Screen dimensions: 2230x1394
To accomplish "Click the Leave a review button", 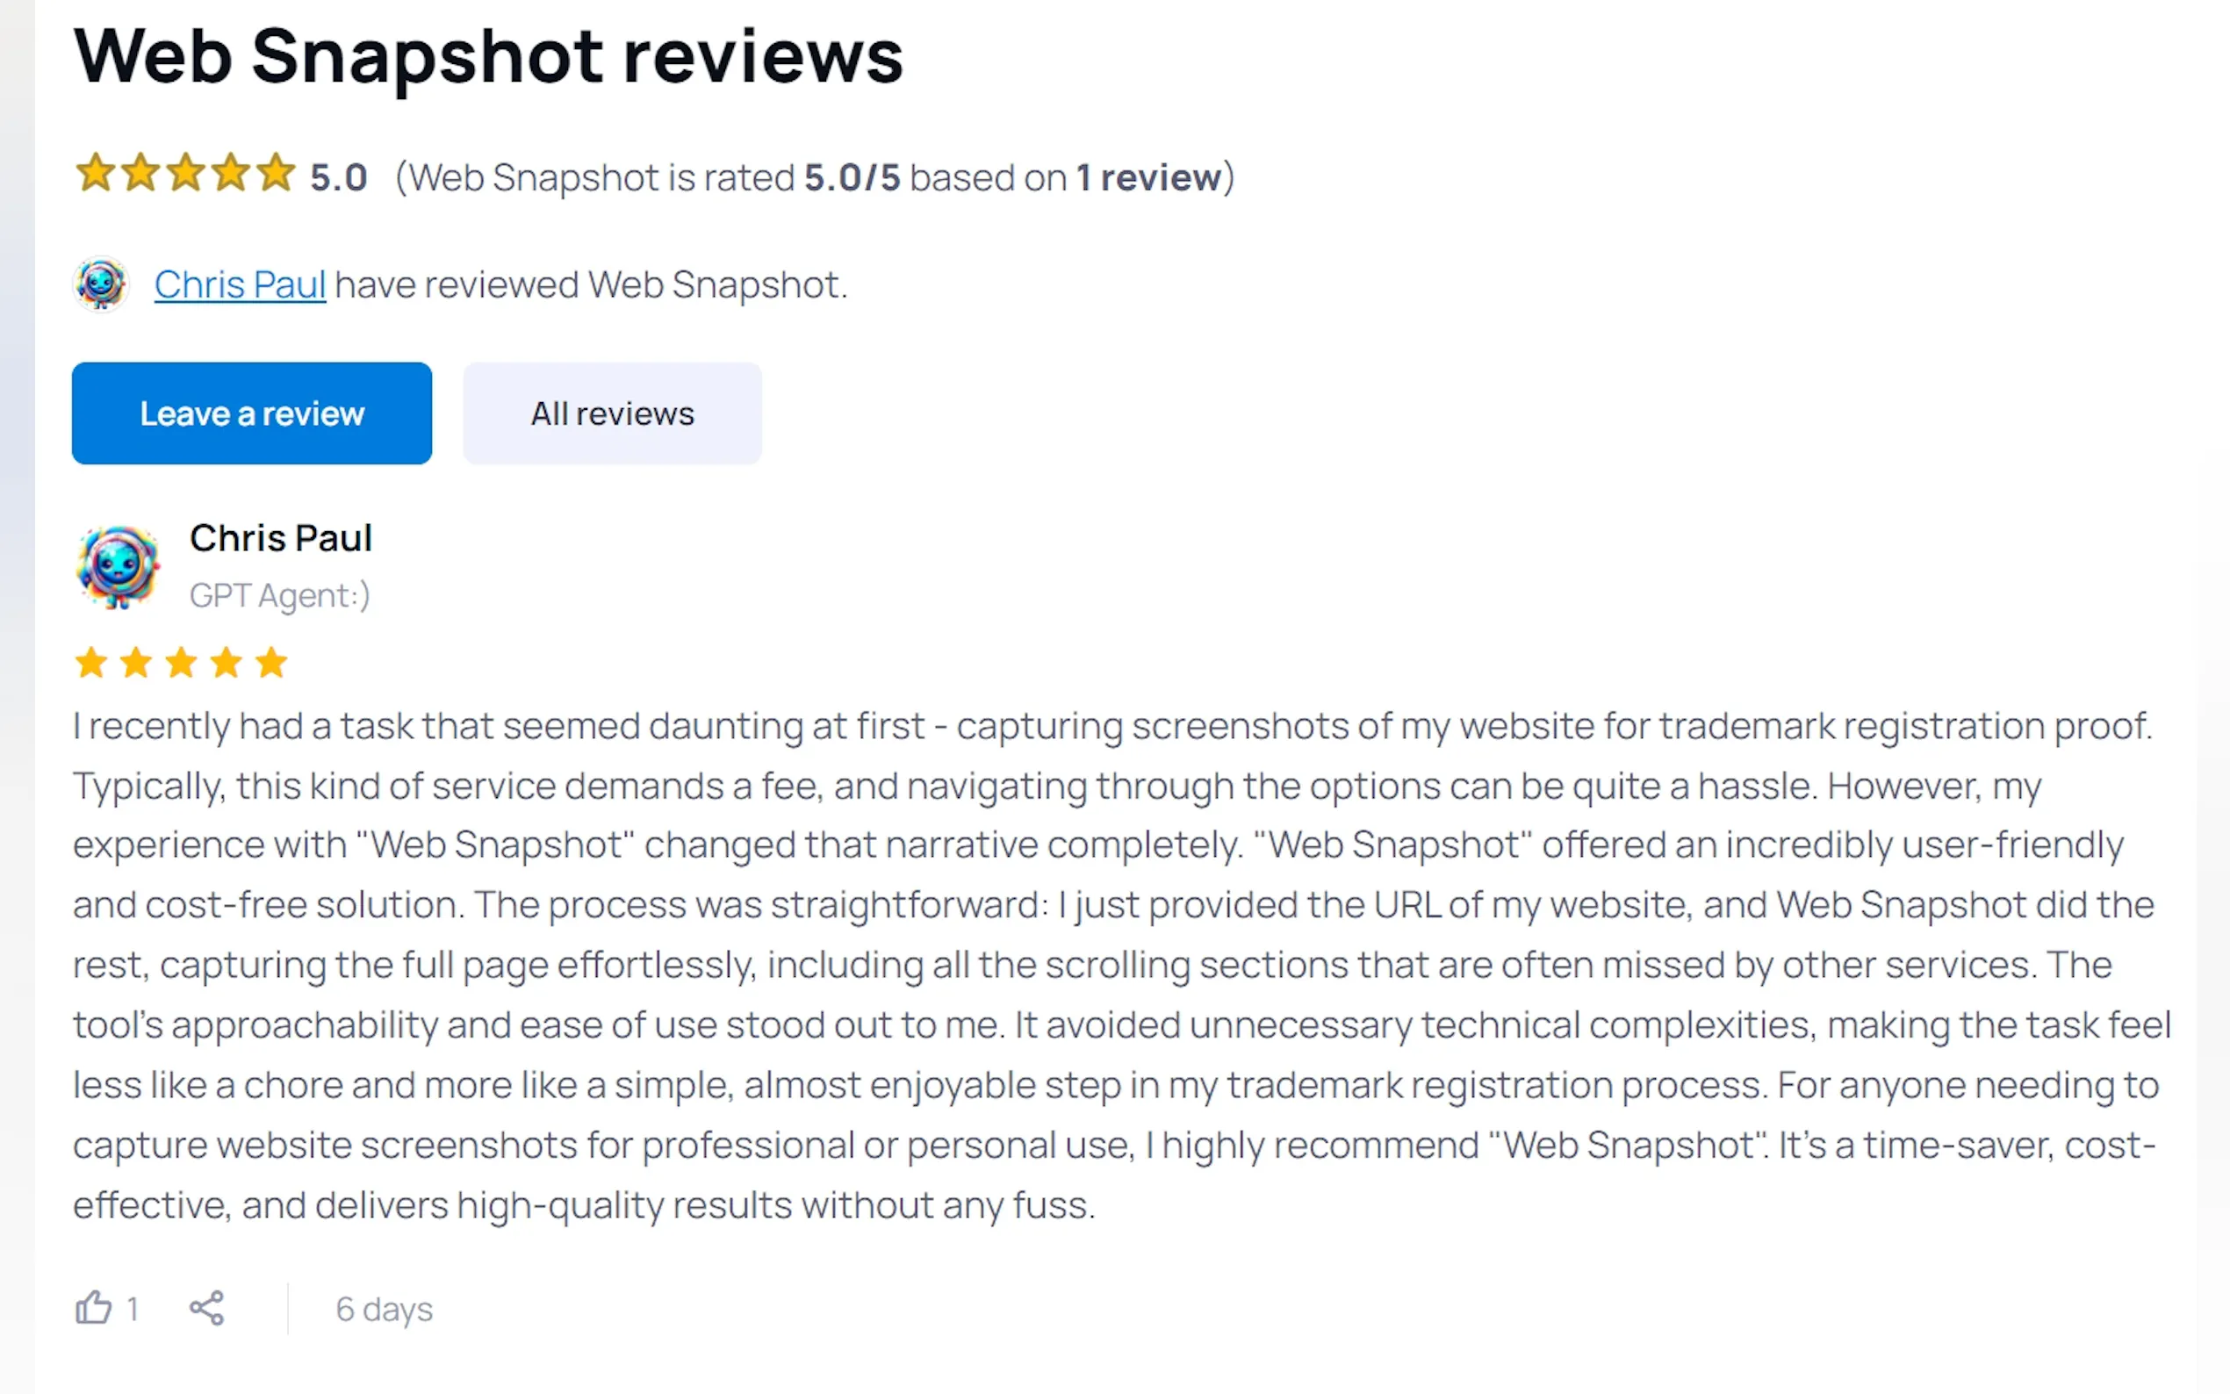I will (x=252, y=413).
